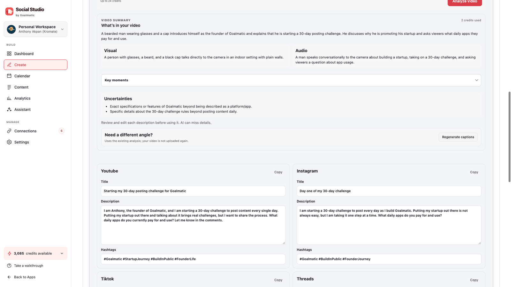Screen dimensions: 511x287
Task: Expand the credits available panel
Action: pyautogui.click(x=35, y=254)
